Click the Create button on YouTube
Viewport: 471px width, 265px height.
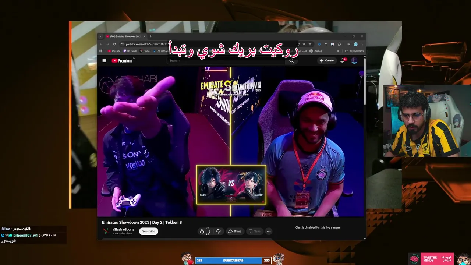click(327, 61)
